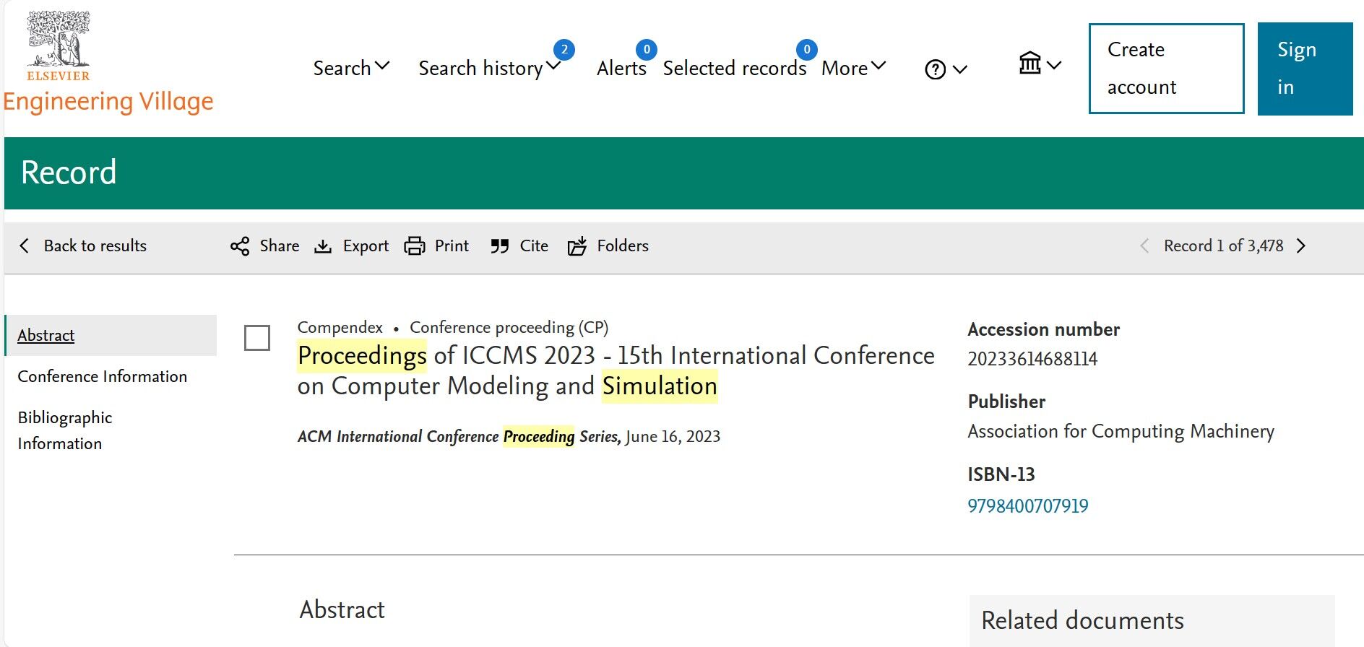Click the Folders icon

(x=577, y=246)
